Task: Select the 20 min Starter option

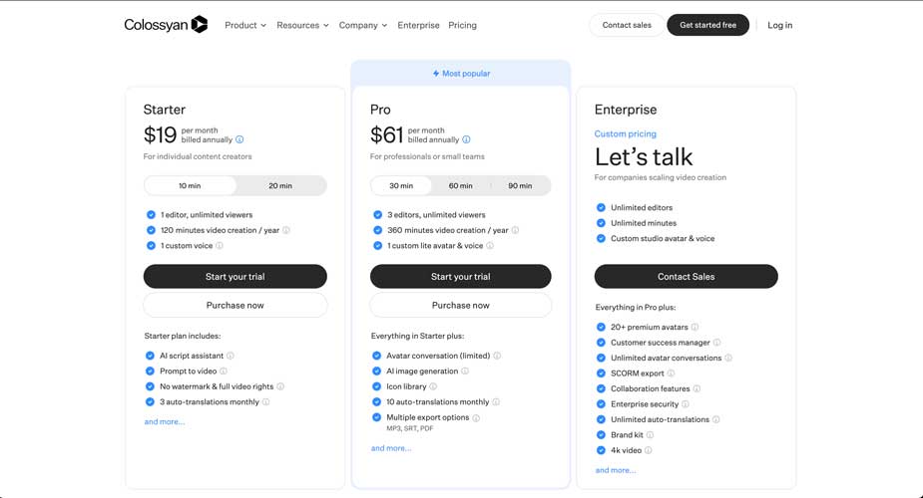Action: (280, 185)
